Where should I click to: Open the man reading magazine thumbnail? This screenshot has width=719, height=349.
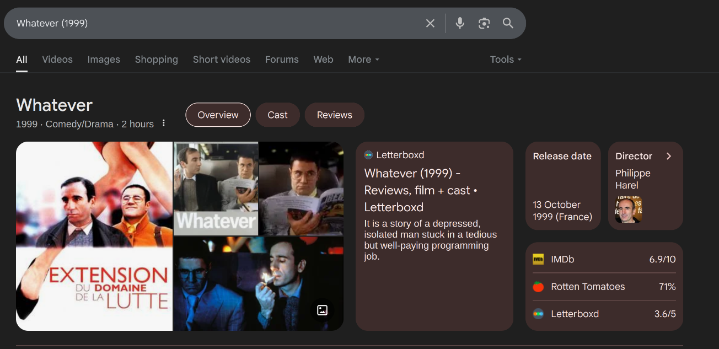(302, 189)
